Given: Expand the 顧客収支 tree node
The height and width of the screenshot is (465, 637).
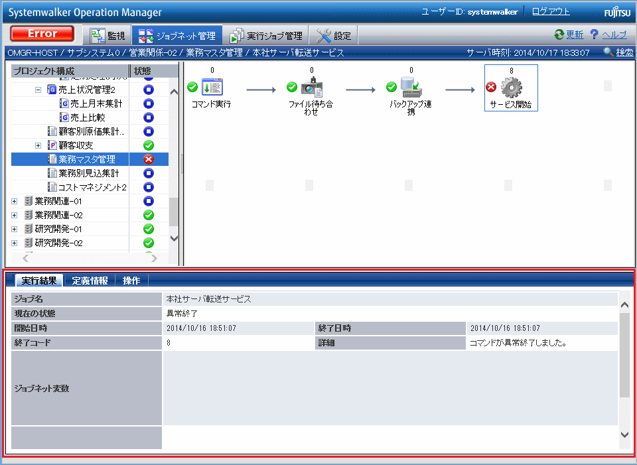Looking at the screenshot, I should (x=38, y=145).
